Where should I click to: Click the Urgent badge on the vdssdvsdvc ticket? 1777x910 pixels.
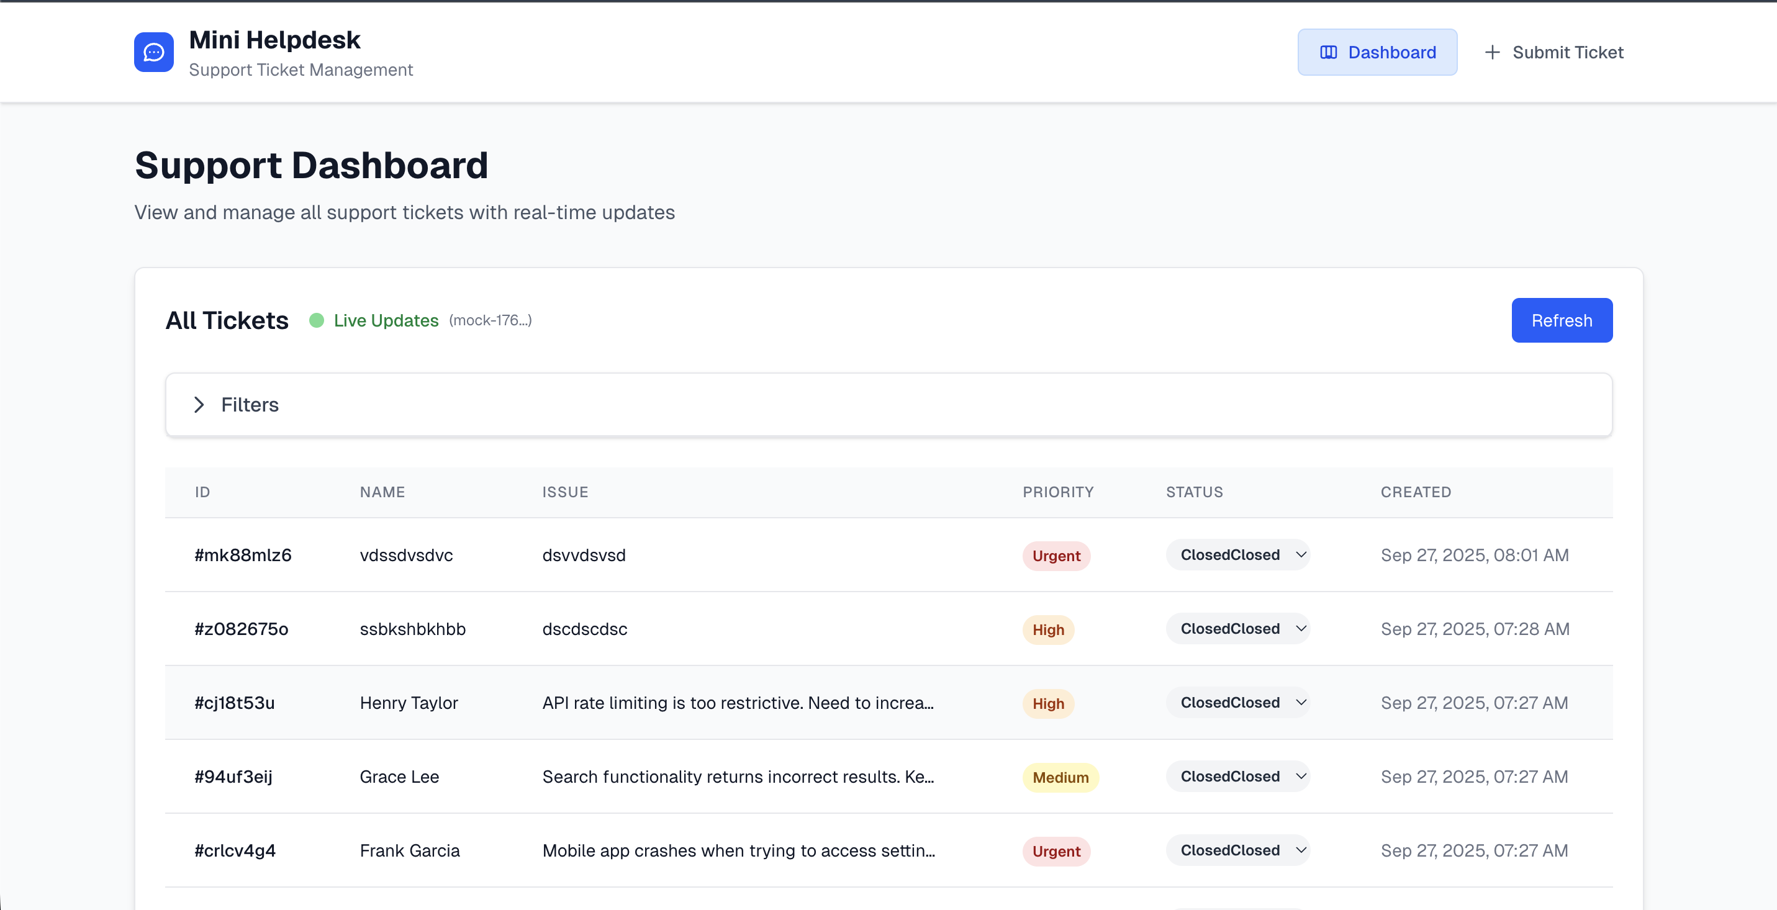(x=1056, y=556)
